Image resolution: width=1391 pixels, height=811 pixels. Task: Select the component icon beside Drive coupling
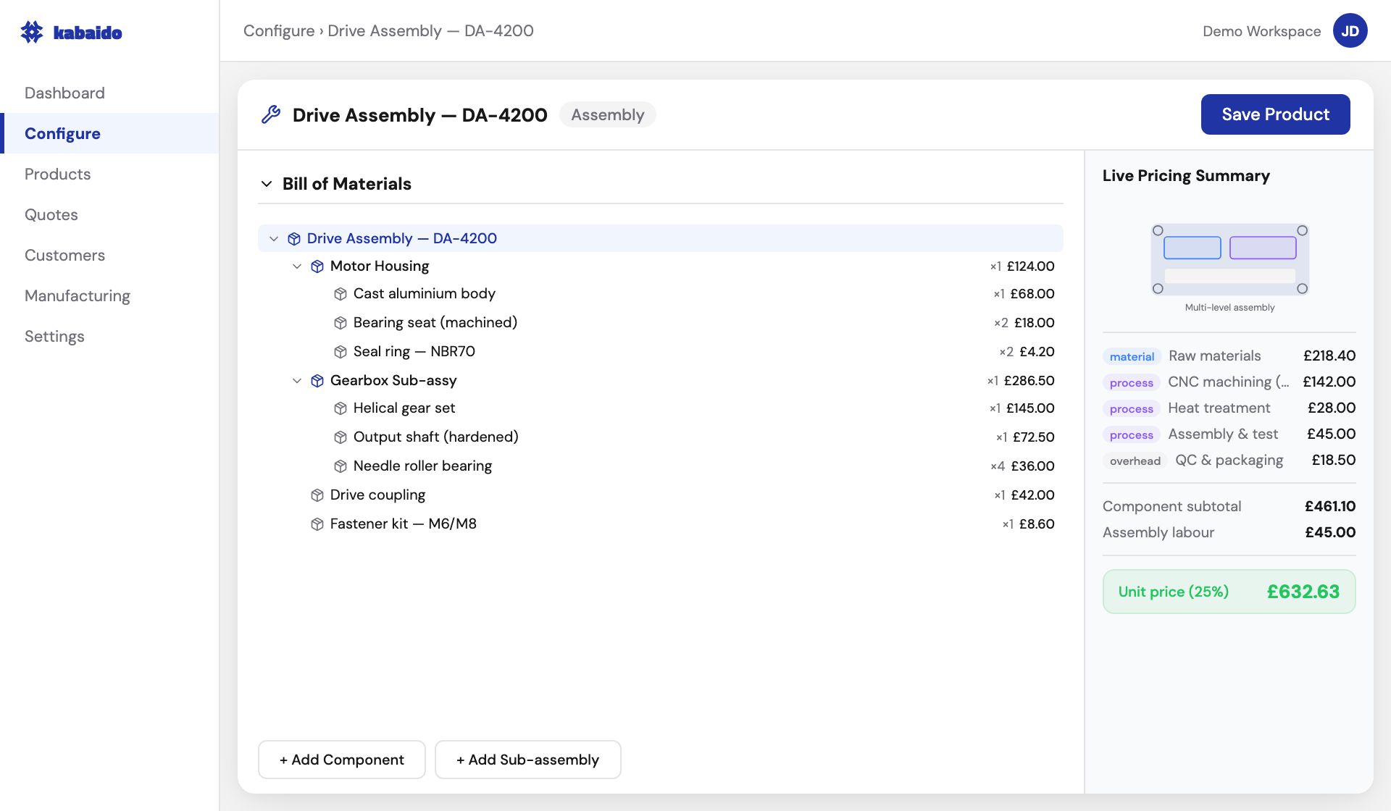click(317, 495)
